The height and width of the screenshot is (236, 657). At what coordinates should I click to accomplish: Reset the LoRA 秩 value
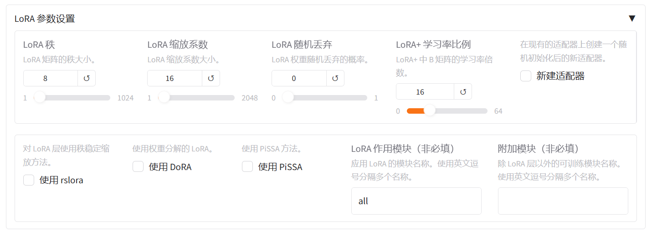coord(87,78)
